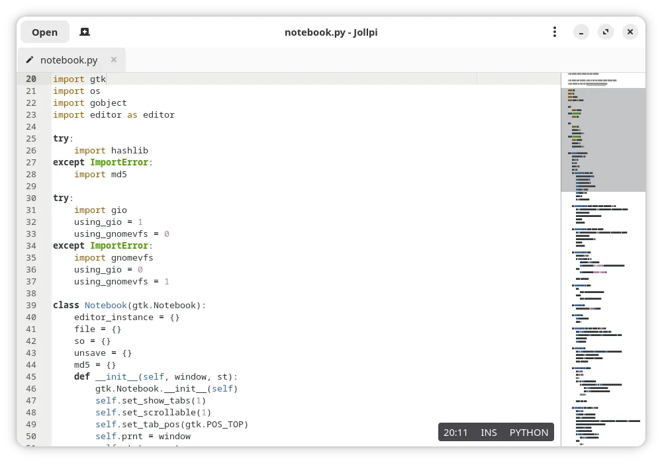This screenshot has height=463, width=662.
Task: Click the 'import gnomevfs' line
Action: point(114,258)
